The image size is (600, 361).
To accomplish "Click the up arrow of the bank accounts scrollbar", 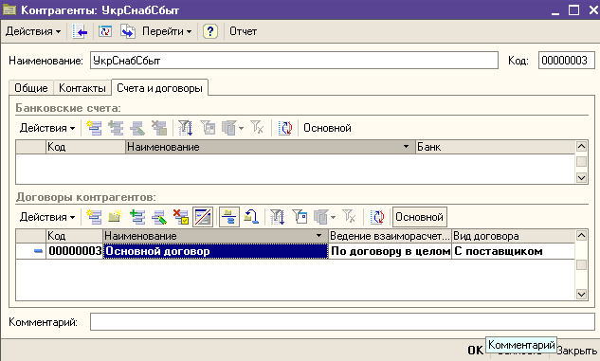I will 581,147.
